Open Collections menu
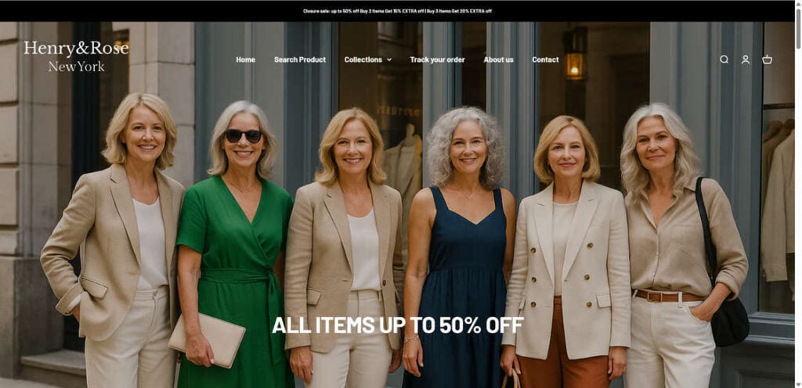 click(x=363, y=59)
